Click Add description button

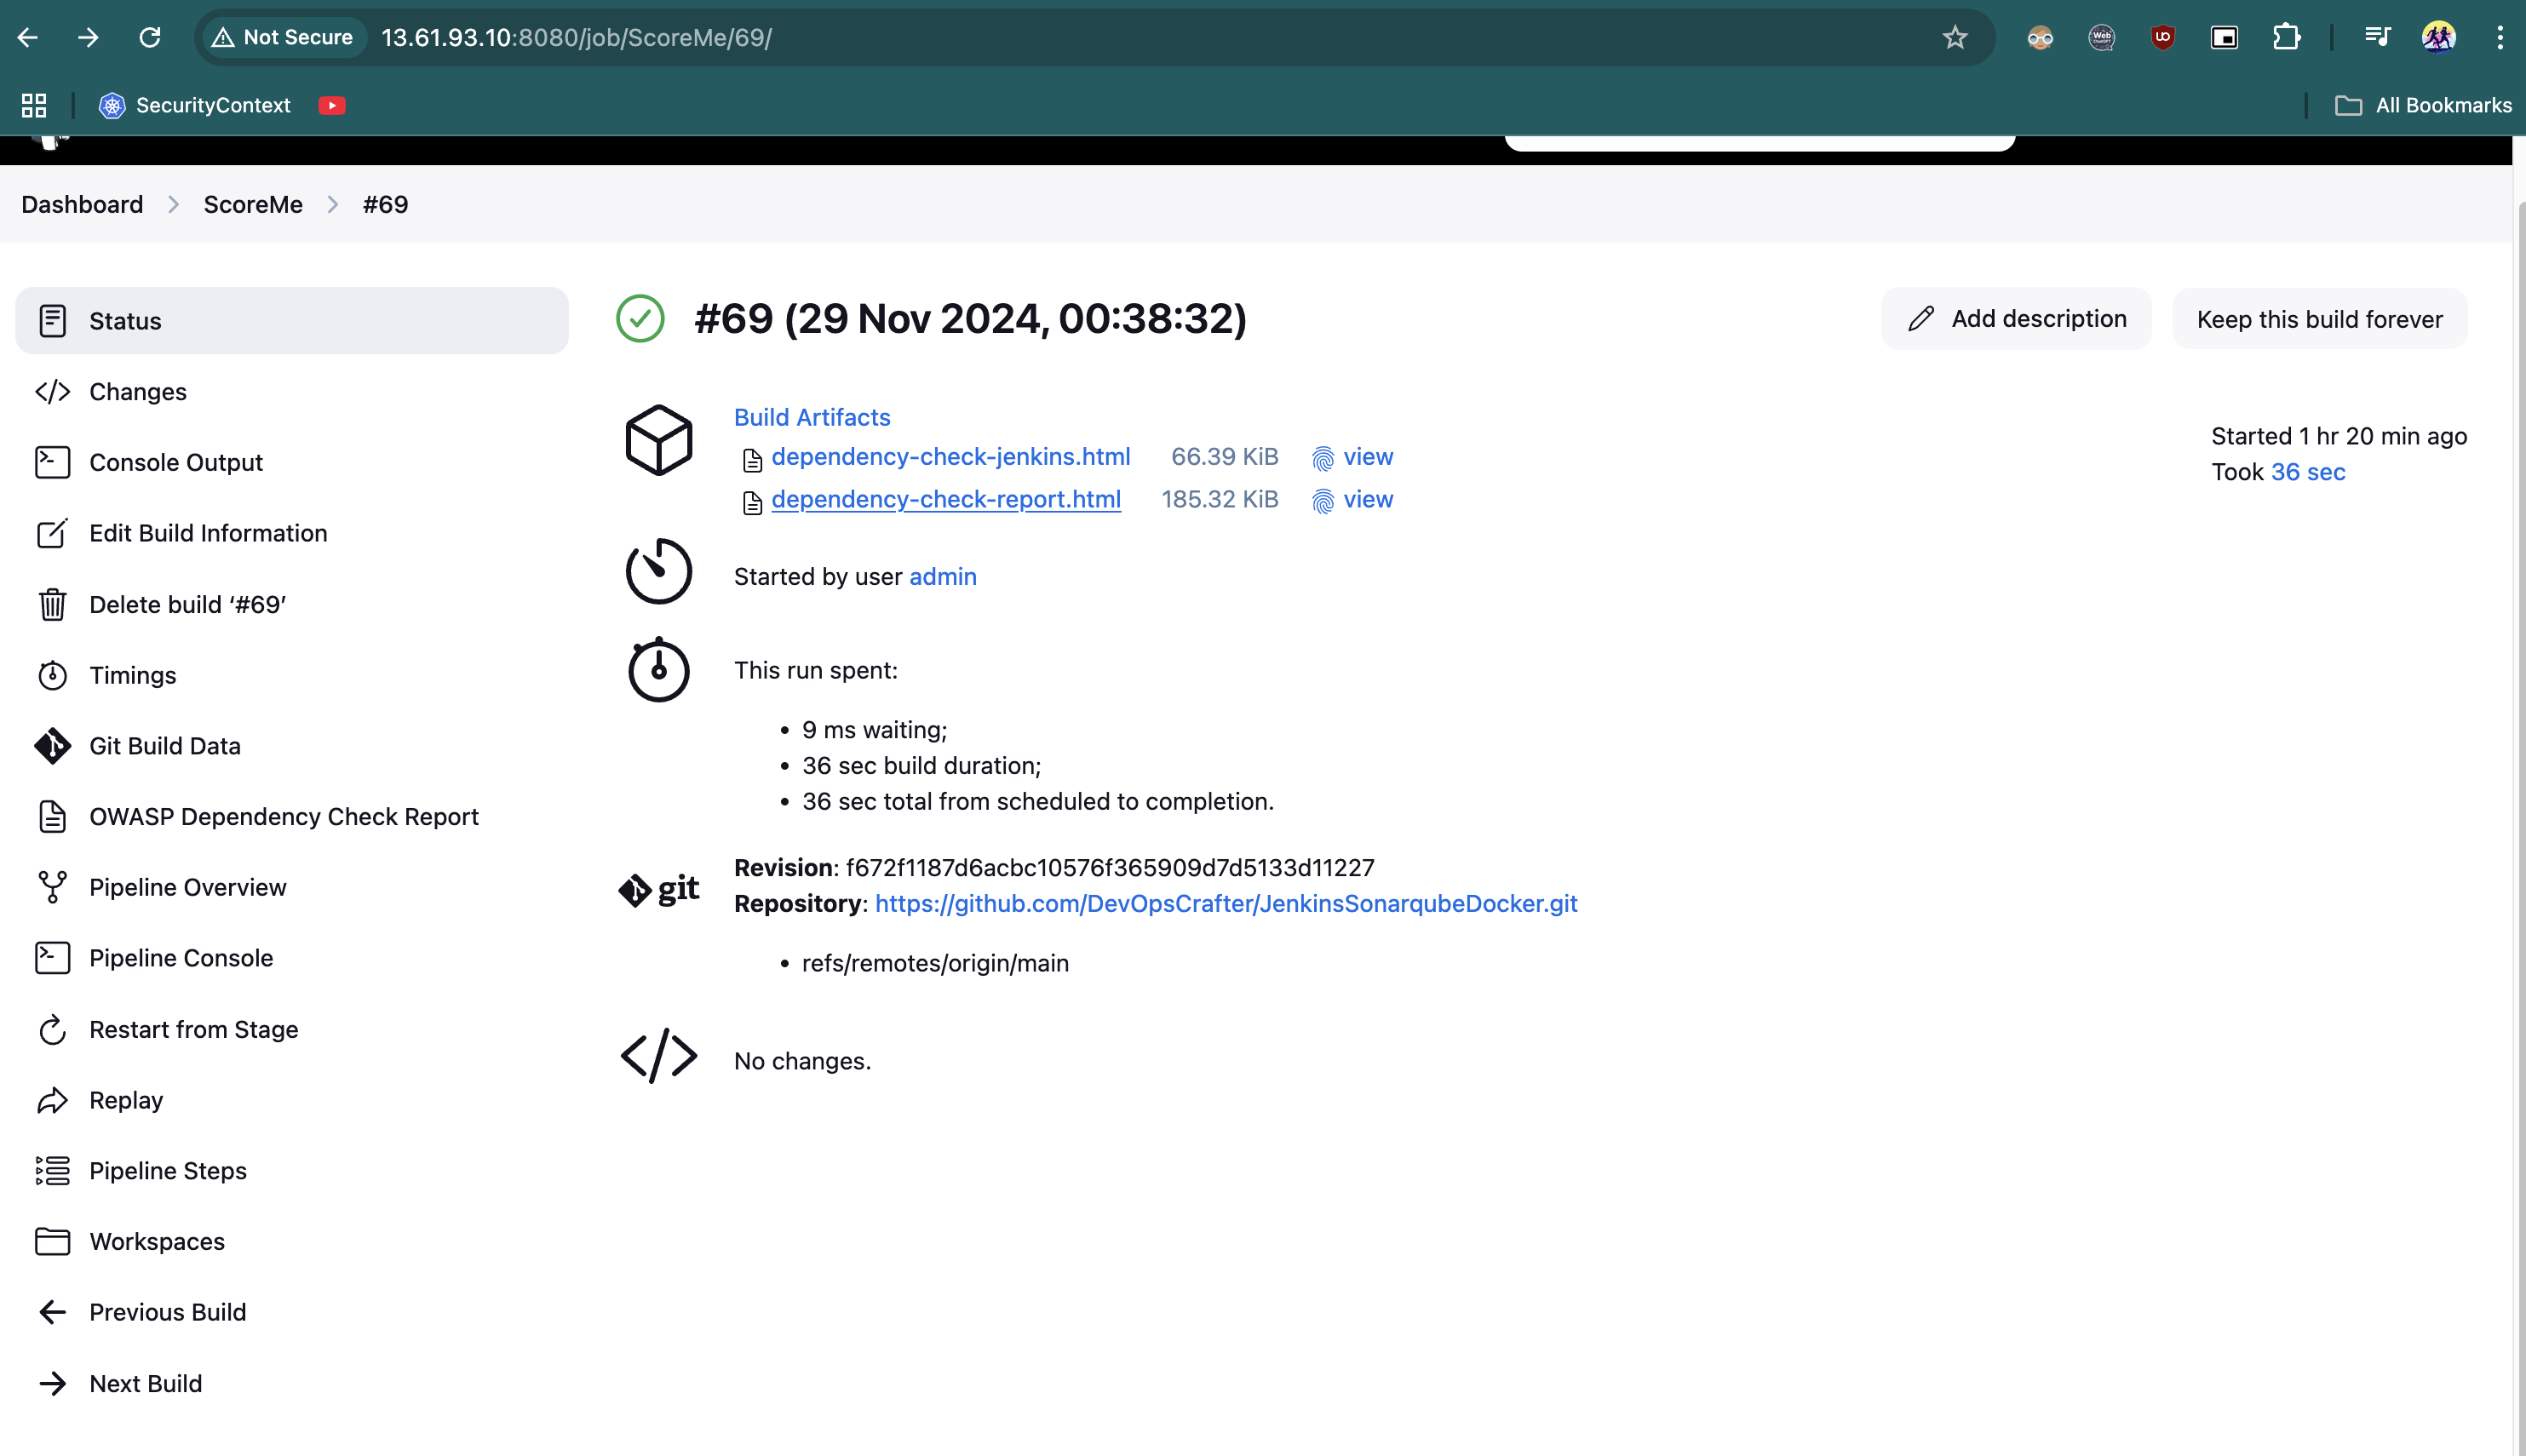(2015, 319)
